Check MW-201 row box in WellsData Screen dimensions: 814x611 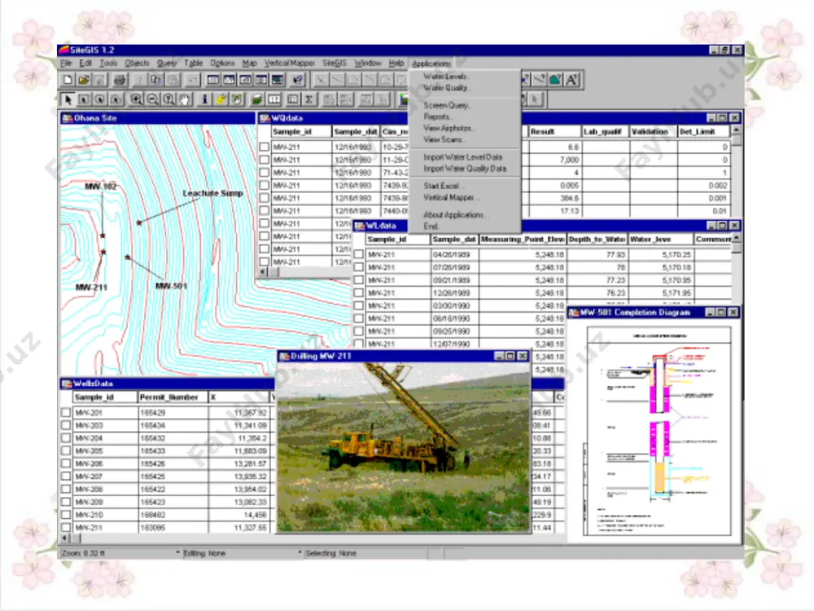(66, 412)
